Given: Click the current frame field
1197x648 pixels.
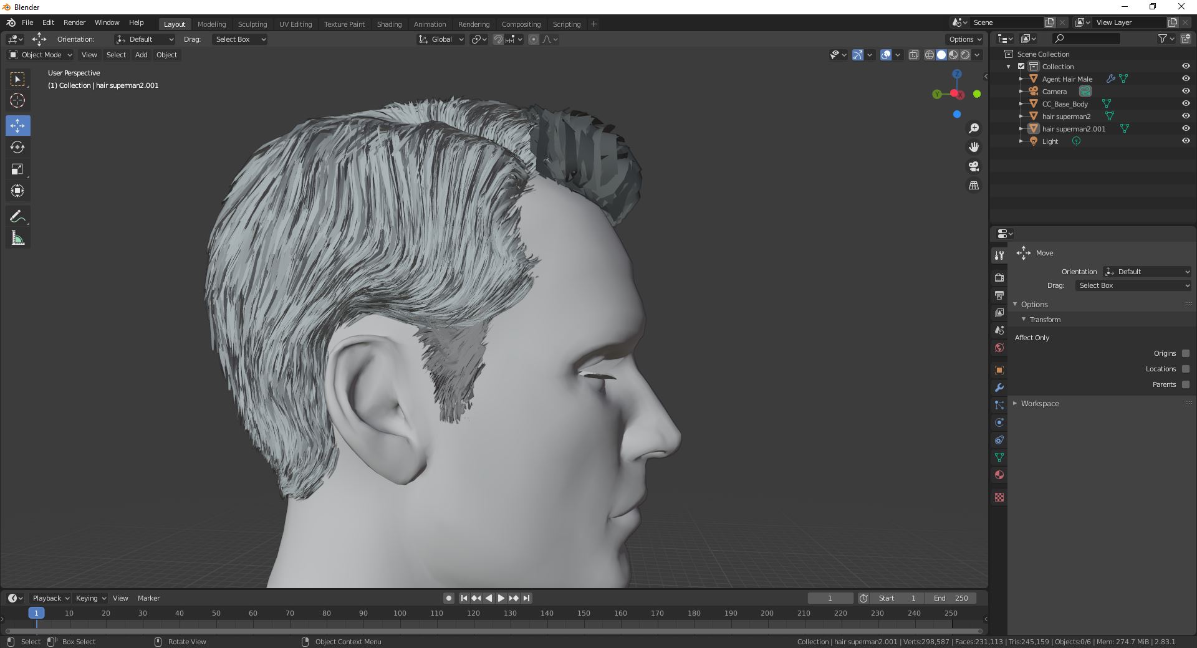Looking at the screenshot, I should pos(830,598).
